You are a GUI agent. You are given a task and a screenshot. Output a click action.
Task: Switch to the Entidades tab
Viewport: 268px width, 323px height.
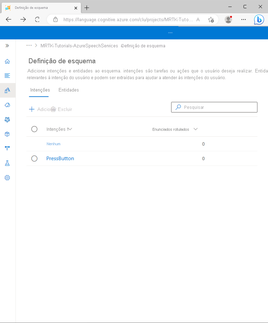(69, 90)
